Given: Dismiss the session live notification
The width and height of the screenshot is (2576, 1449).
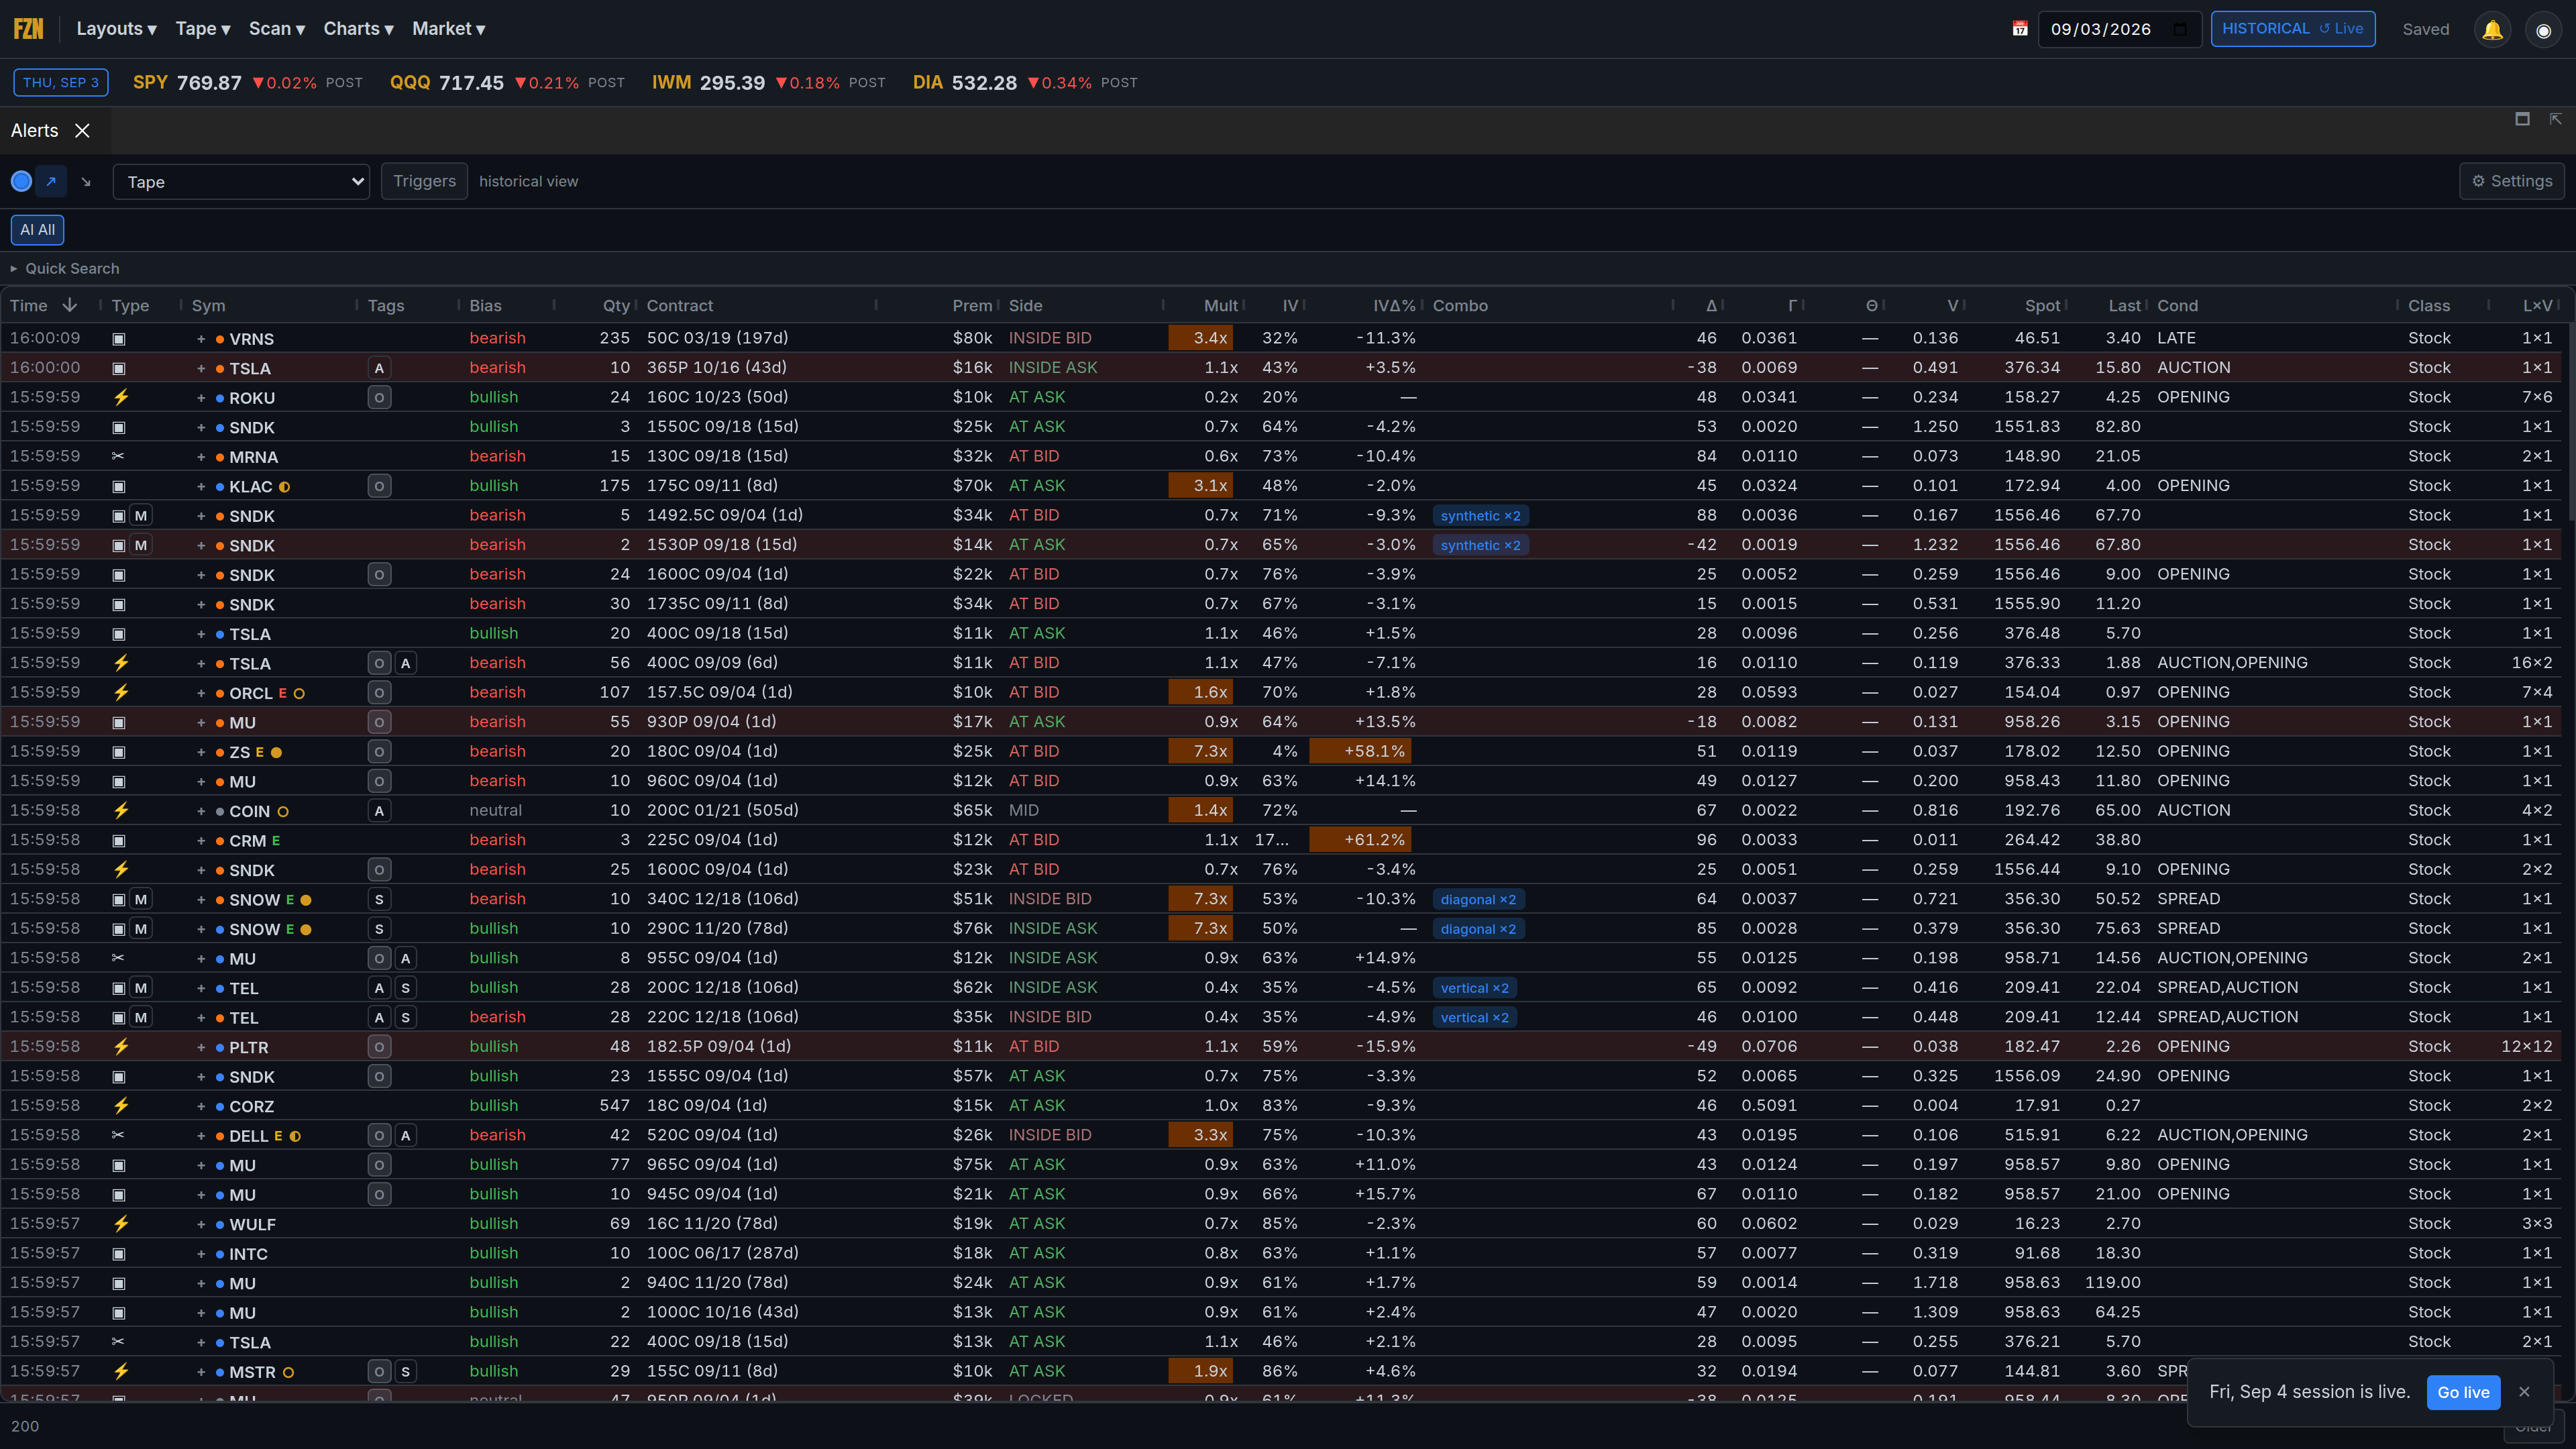Looking at the screenshot, I should tap(2525, 1392).
